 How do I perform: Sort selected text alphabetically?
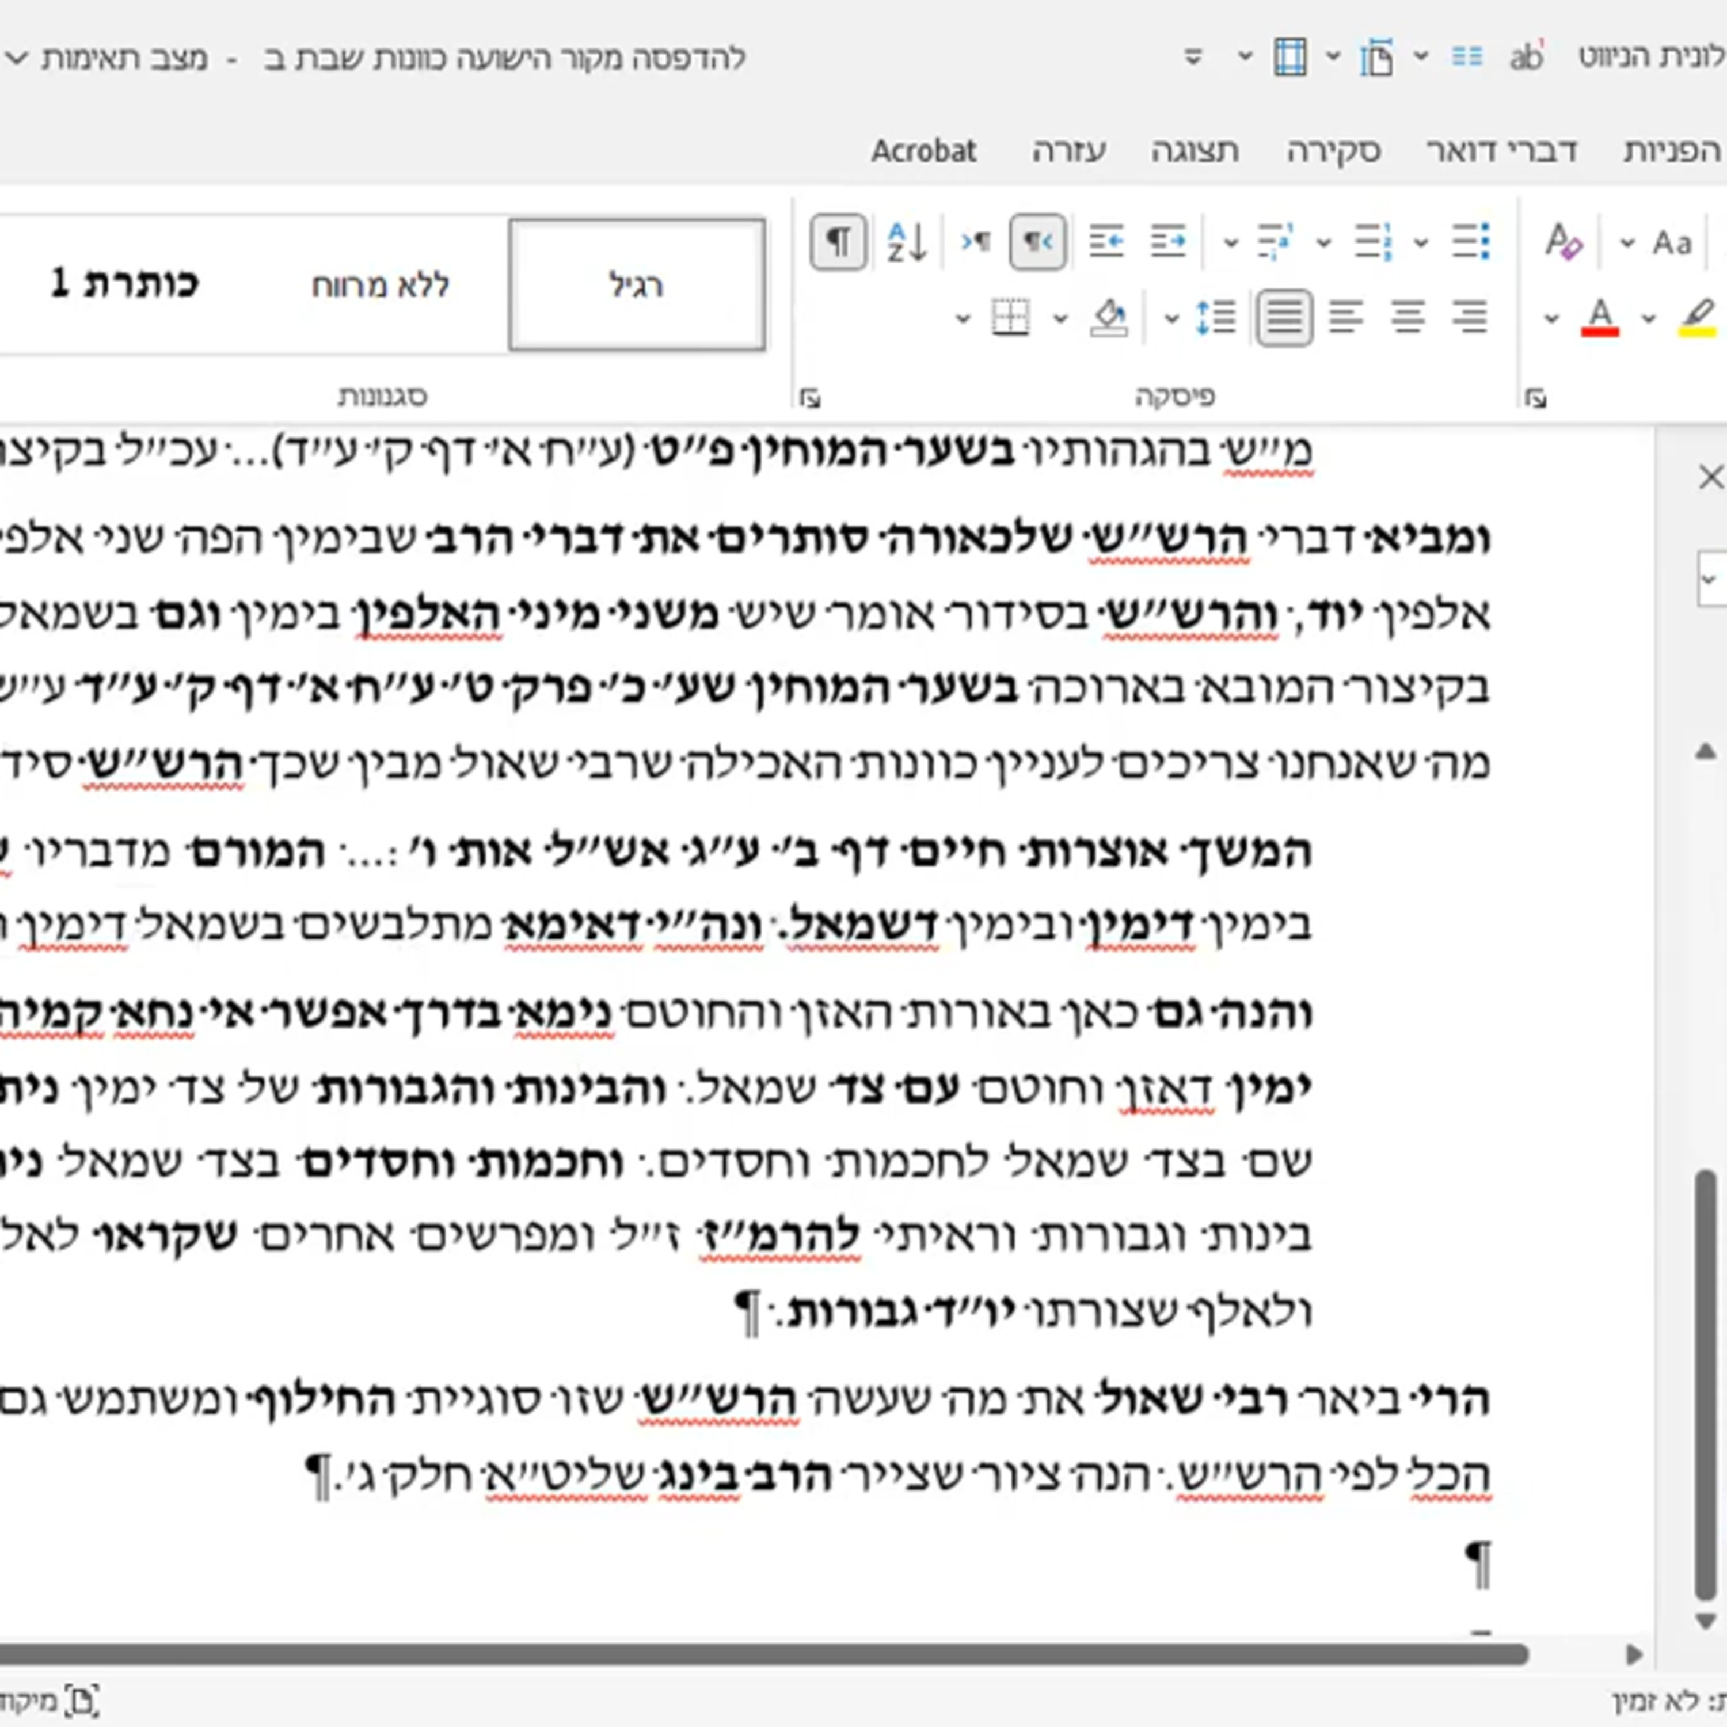(907, 241)
